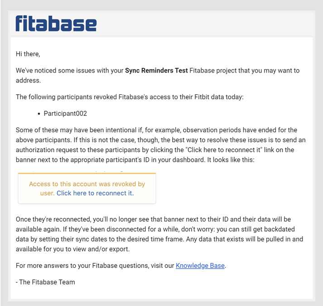323x306 pixels.
Task: Click the 'Hi there,' greeting line
Action: (28, 54)
